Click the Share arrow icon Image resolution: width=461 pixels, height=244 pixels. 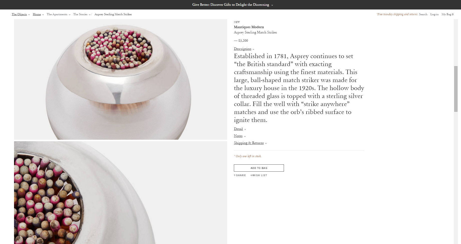coord(235,175)
